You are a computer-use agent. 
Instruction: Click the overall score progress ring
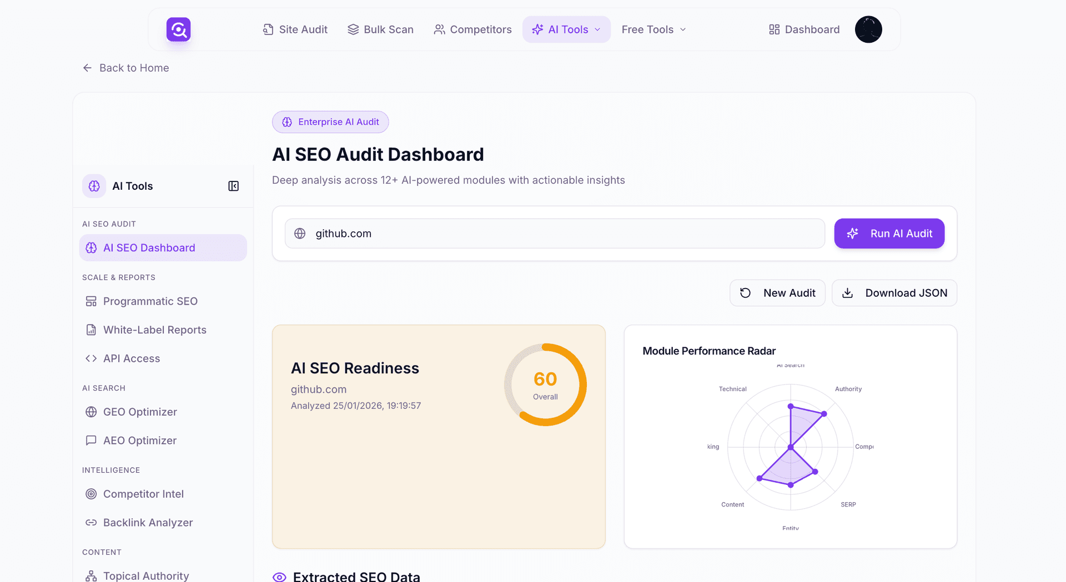[545, 384]
